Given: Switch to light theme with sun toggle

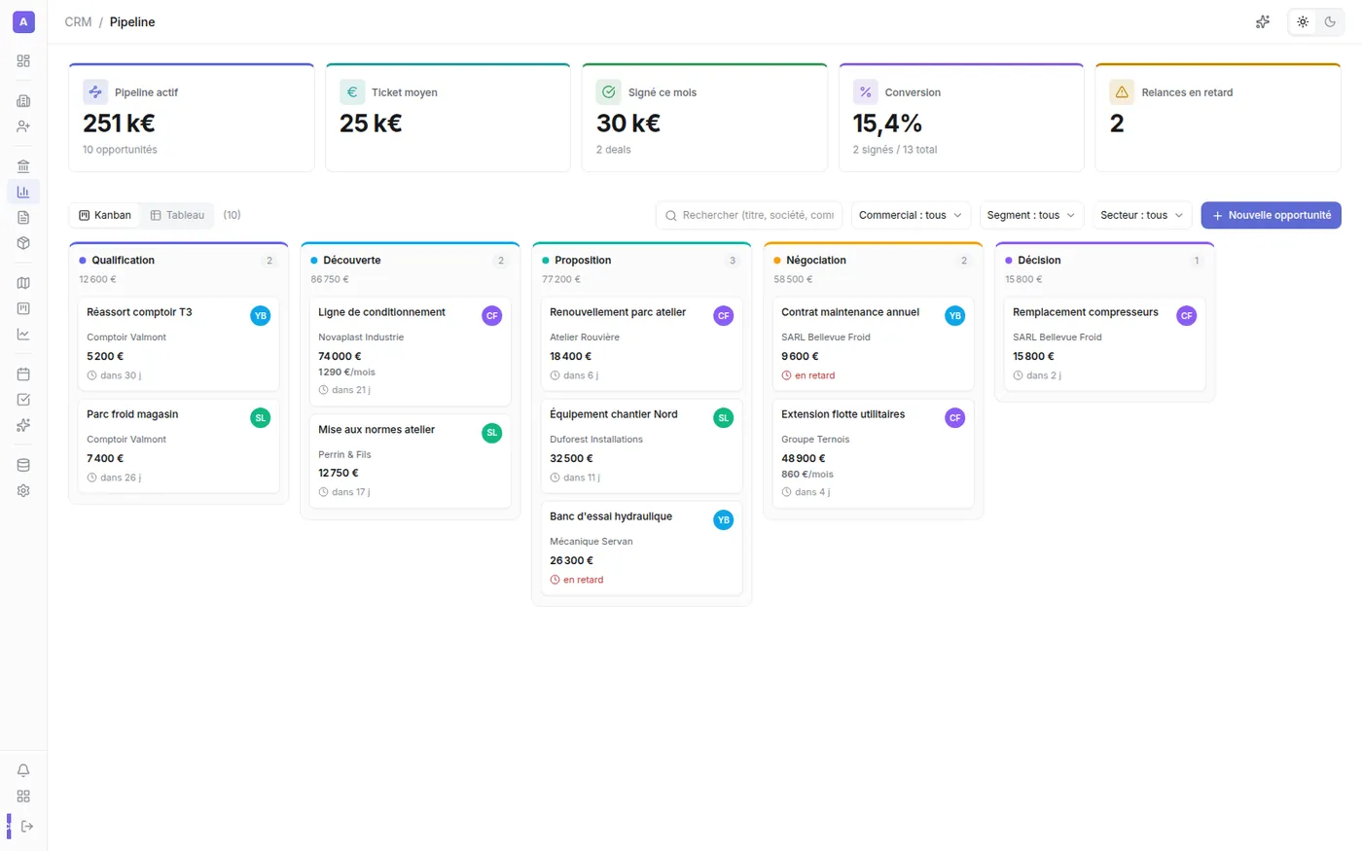Looking at the screenshot, I should (x=1303, y=21).
